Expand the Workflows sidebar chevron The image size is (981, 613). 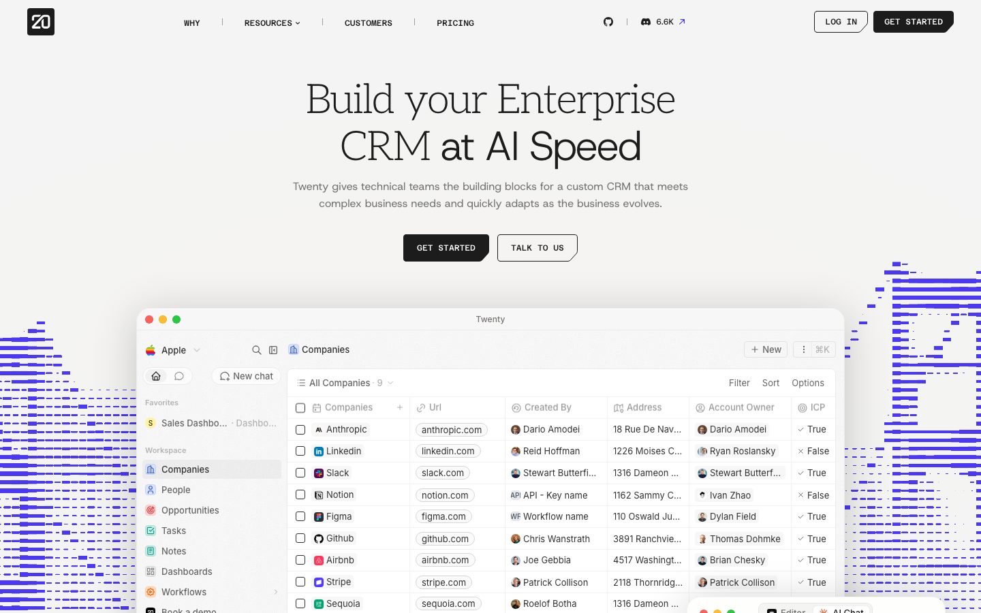(x=275, y=592)
